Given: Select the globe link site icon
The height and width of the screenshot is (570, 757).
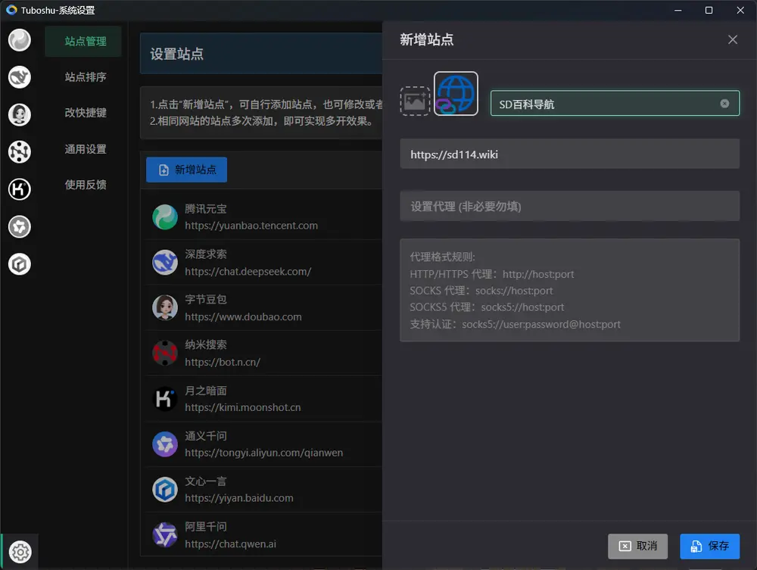Looking at the screenshot, I should click(x=456, y=94).
